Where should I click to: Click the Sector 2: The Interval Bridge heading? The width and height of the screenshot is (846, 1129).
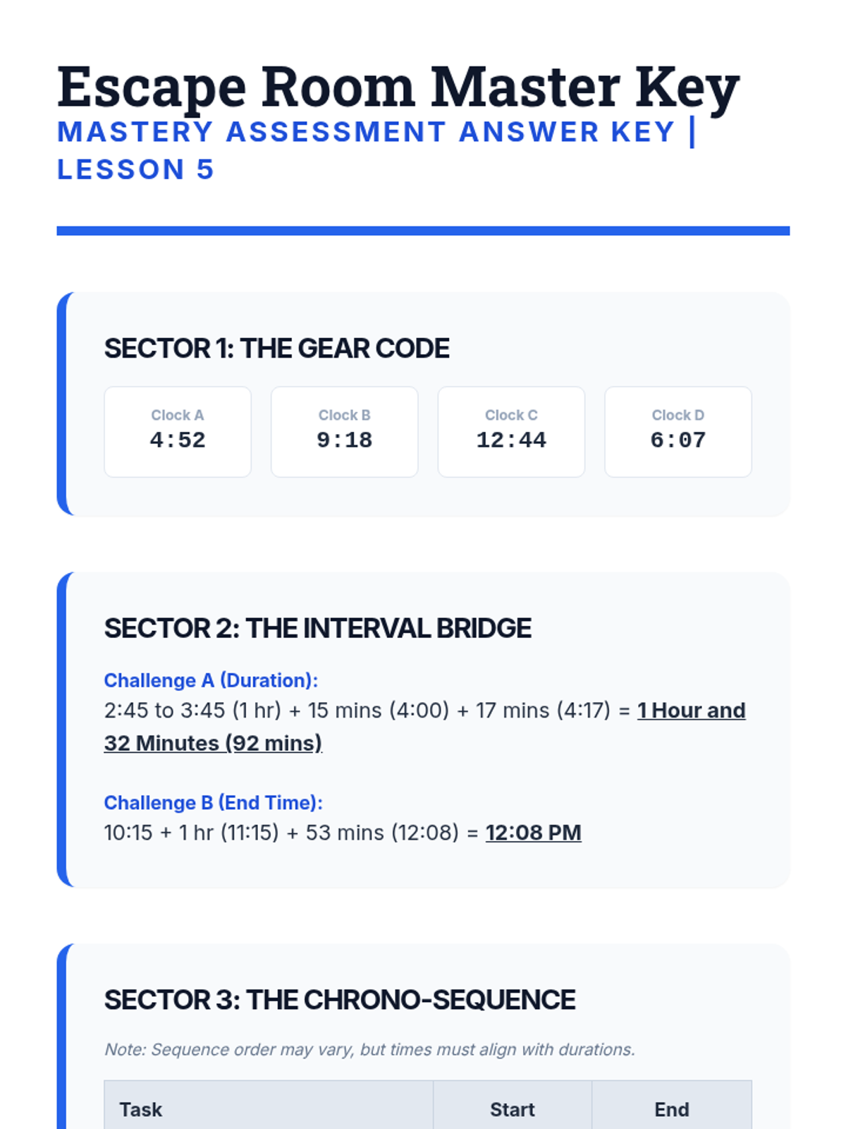318,629
